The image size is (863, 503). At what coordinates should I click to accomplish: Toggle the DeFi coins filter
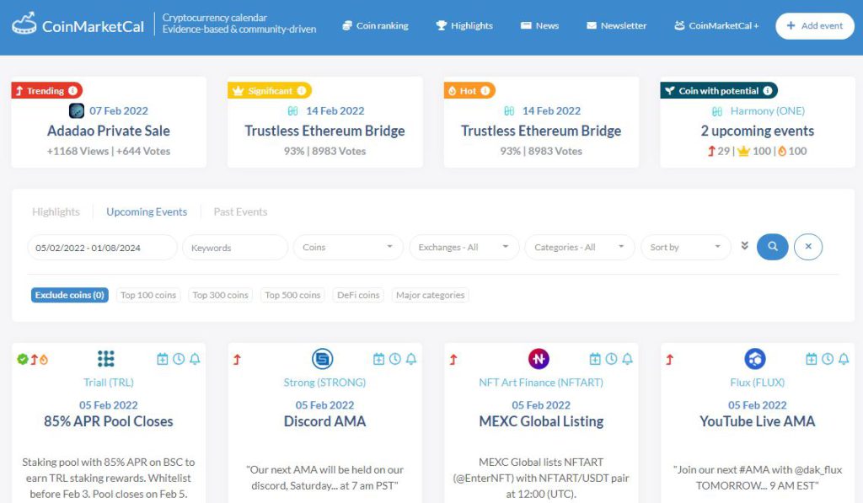(358, 295)
